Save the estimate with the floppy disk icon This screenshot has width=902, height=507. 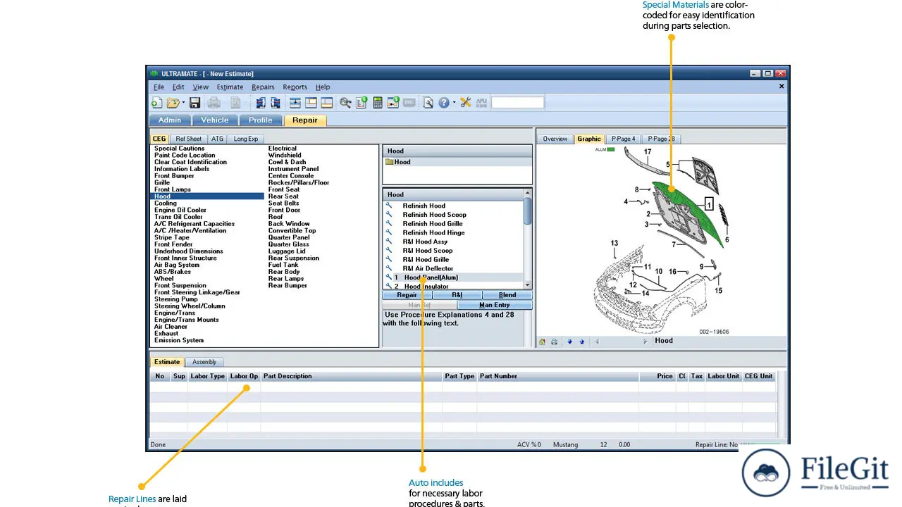pyautogui.click(x=195, y=103)
